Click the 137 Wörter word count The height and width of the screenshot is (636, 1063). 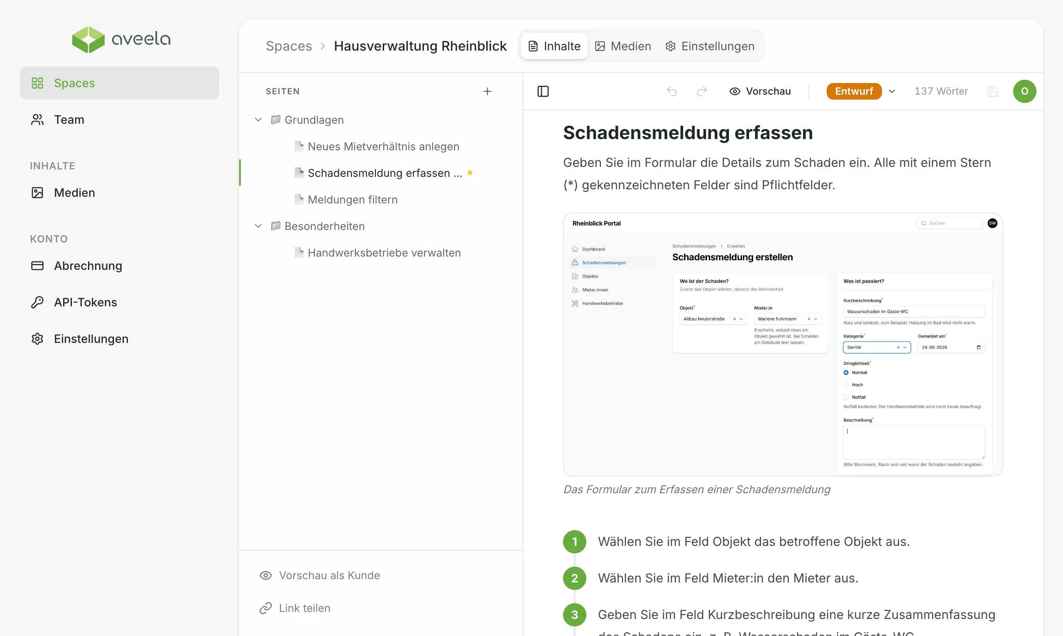pyautogui.click(x=941, y=91)
